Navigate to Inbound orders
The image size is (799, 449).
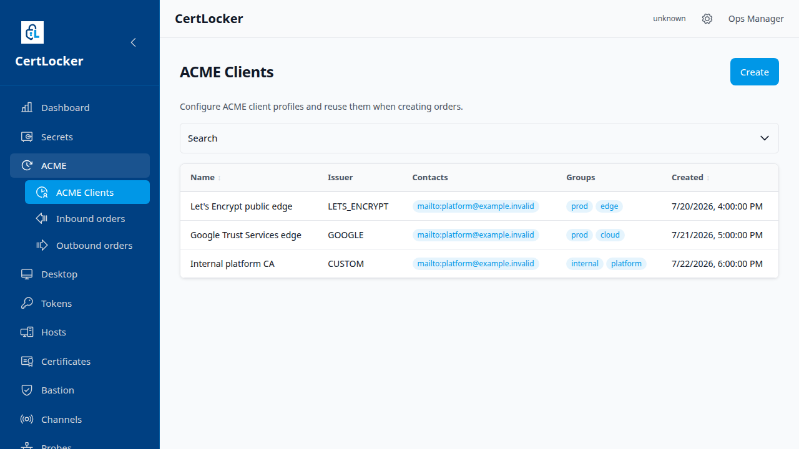[87, 218]
